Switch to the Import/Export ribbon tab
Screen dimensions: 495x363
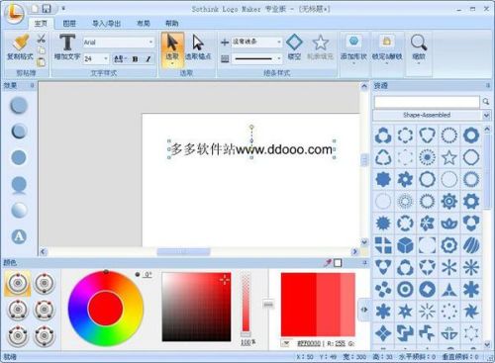tap(106, 23)
